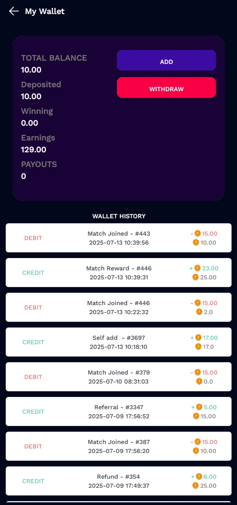The image size is (237, 505).
Task: Click coin icon beside Match Joined #443 debit amount
Action: click(x=198, y=233)
